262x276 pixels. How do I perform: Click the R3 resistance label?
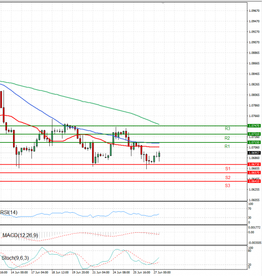(228, 129)
